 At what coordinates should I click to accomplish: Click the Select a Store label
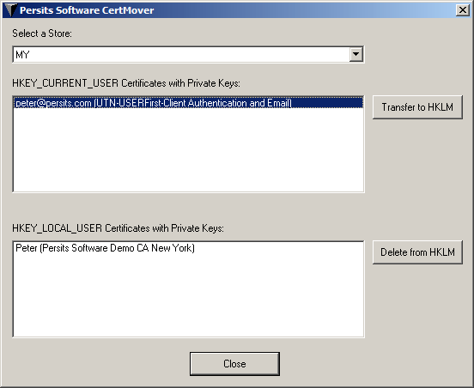pyautogui.click(x=42, y=33)
